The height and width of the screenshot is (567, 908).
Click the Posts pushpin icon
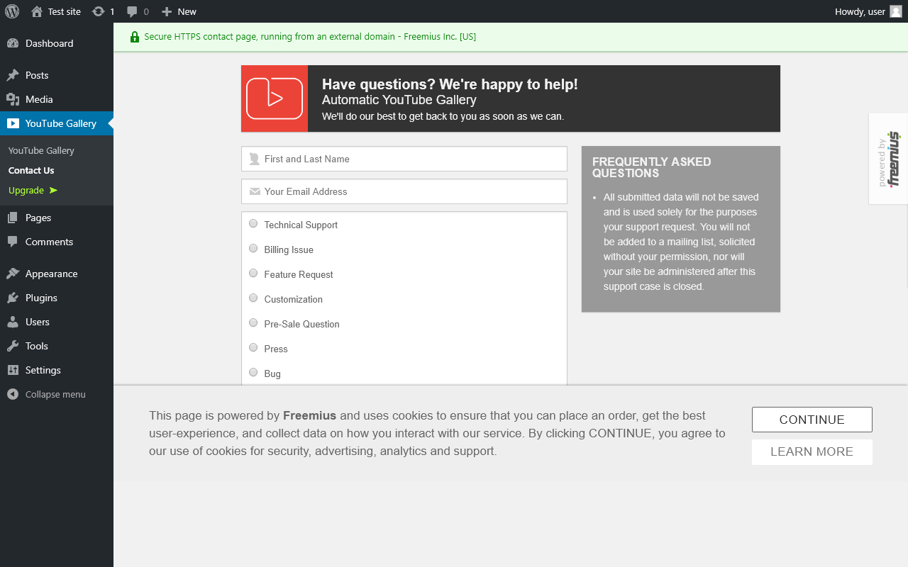13,75
